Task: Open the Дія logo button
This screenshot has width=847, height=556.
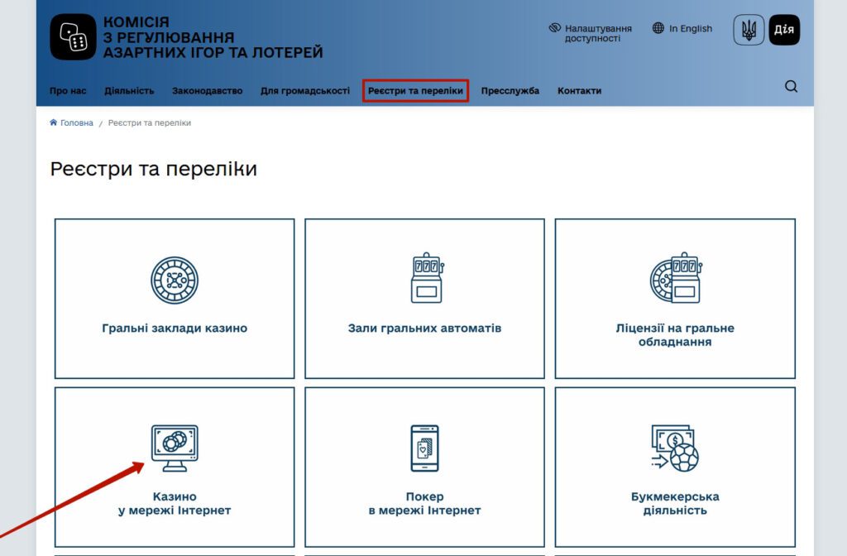Action: tap(784, 30)
